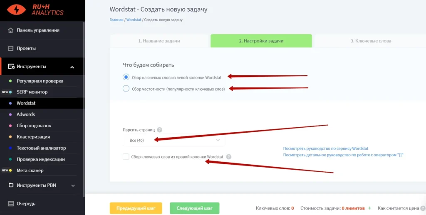The width and height of the screenshot is (426, 215).
Task: Collapse the Инструменты section chevron
Action: (72, 67)
